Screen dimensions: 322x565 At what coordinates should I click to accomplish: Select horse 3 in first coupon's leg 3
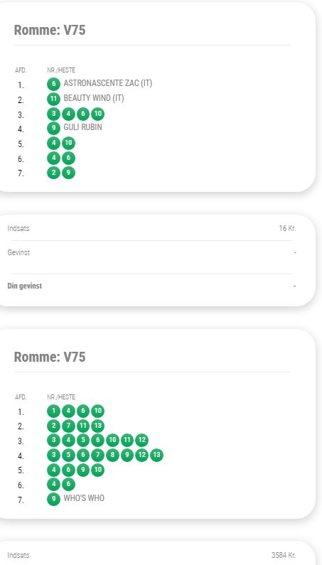tap(53, 114)
